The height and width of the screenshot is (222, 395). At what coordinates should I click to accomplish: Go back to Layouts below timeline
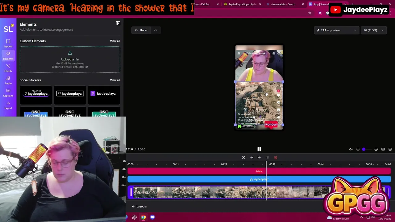pyautogui.click(x=139, y=207)
